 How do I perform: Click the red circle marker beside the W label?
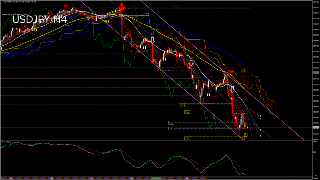pyautogui.click(x=231, y=72)
